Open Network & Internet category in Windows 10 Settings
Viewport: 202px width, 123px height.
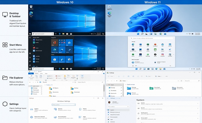[39, 117]
